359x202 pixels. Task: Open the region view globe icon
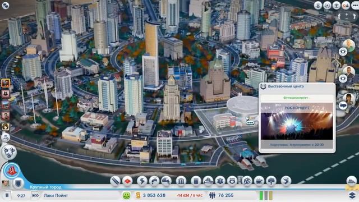[x=9, y=152]
